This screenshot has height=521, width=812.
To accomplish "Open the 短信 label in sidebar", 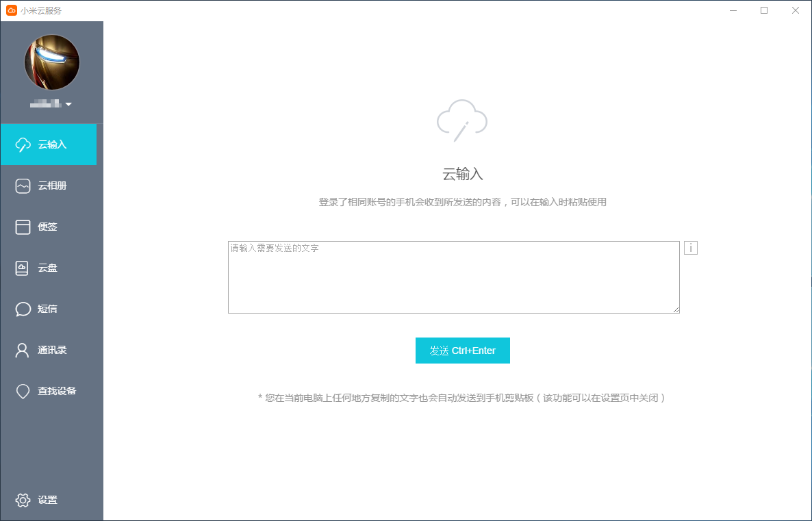I will pyautogui.click(x=47, y=309).
